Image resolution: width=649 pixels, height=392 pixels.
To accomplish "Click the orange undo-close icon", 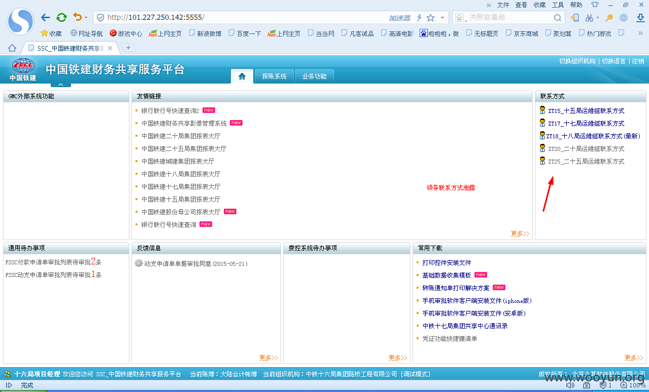I will (77, 17).
